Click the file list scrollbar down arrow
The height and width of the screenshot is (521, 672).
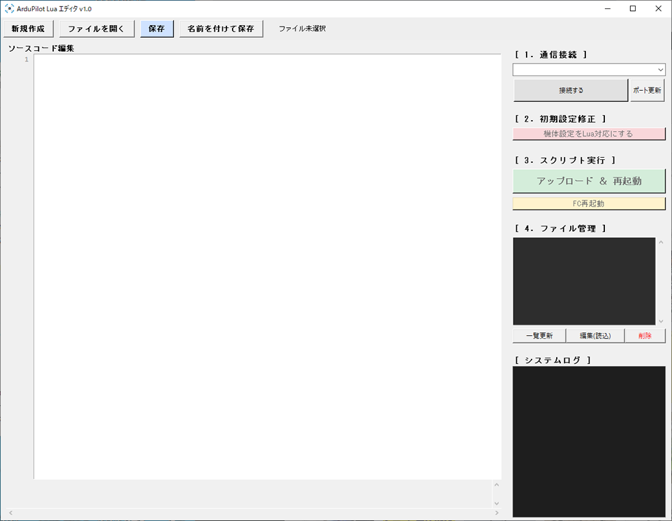click(661, 321)
